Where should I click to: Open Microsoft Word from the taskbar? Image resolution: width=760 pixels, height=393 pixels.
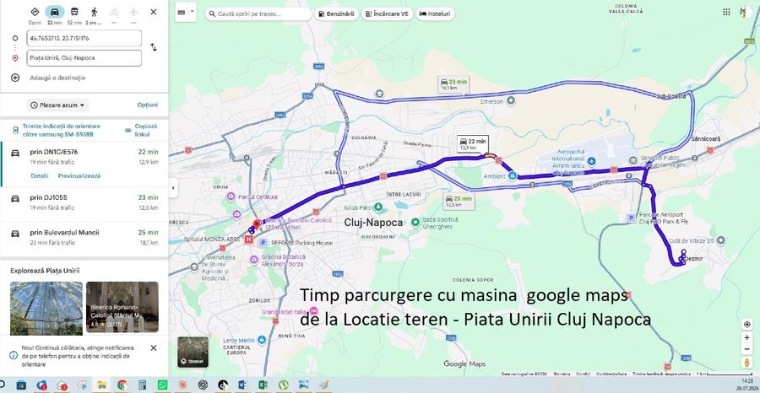tap(243, 385)
